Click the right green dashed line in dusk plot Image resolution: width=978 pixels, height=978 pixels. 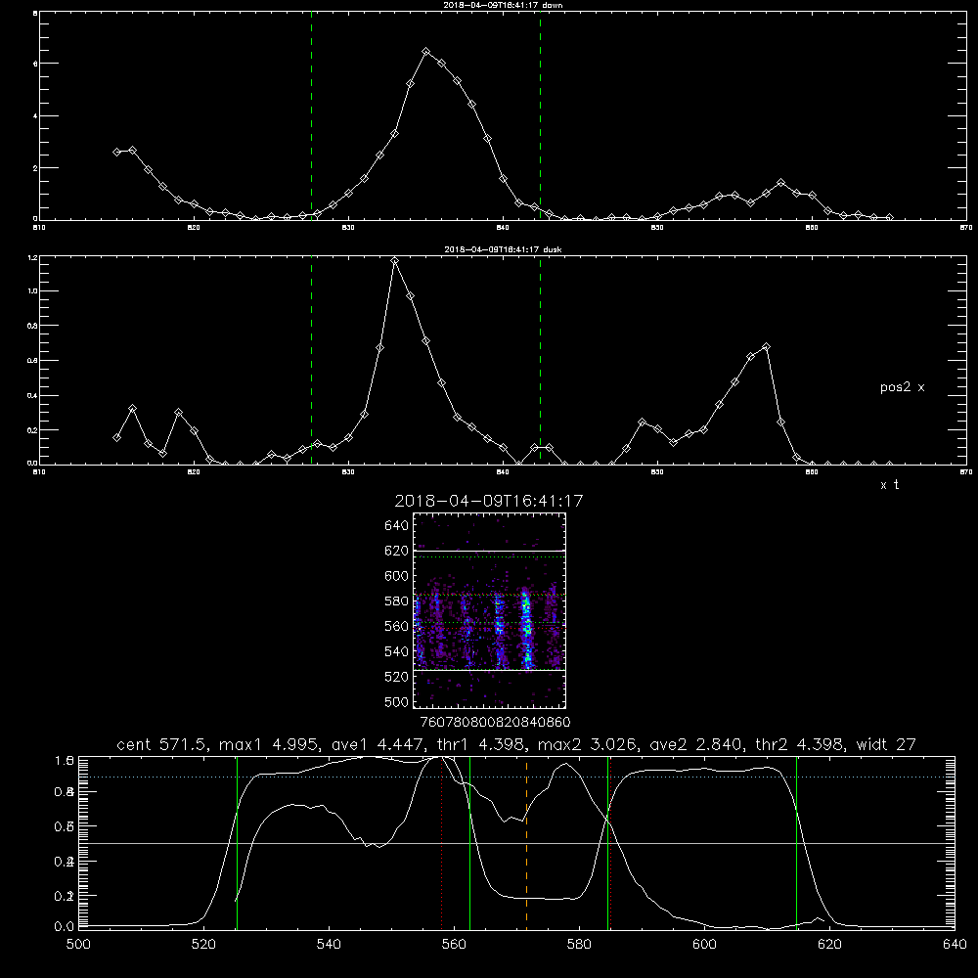540,360
